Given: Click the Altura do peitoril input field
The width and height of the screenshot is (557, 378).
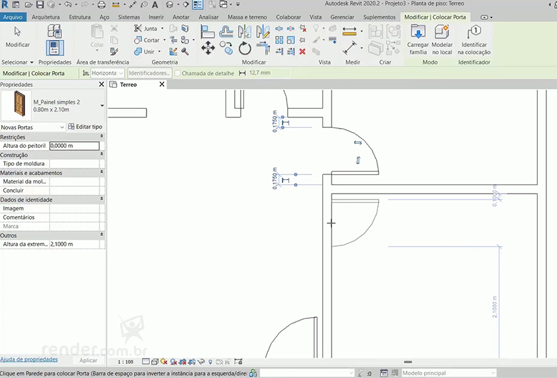Looking at the screenshot, I should [74, 146].
